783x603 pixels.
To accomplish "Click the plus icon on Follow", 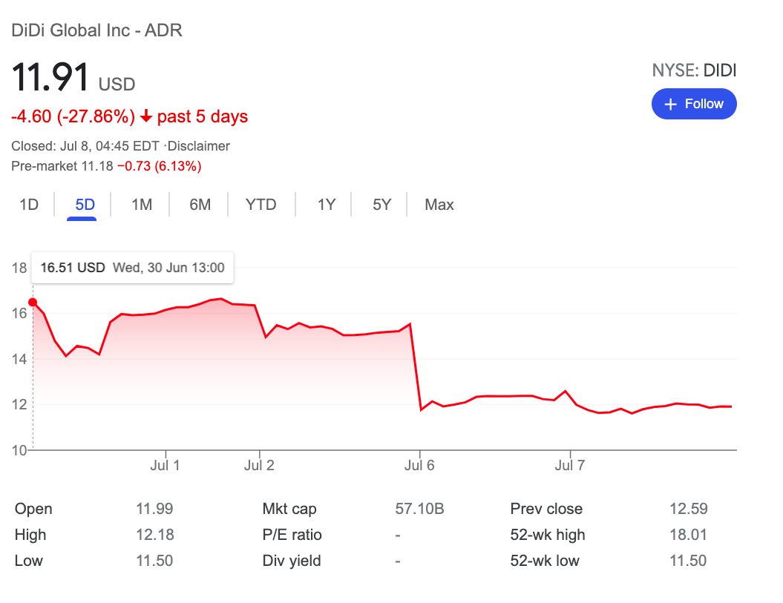I will click(671, 105).
